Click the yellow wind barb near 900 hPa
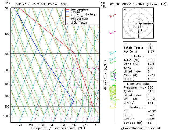Image resolution: width=169 pixels, height=130 pixels. click(113, 107)
